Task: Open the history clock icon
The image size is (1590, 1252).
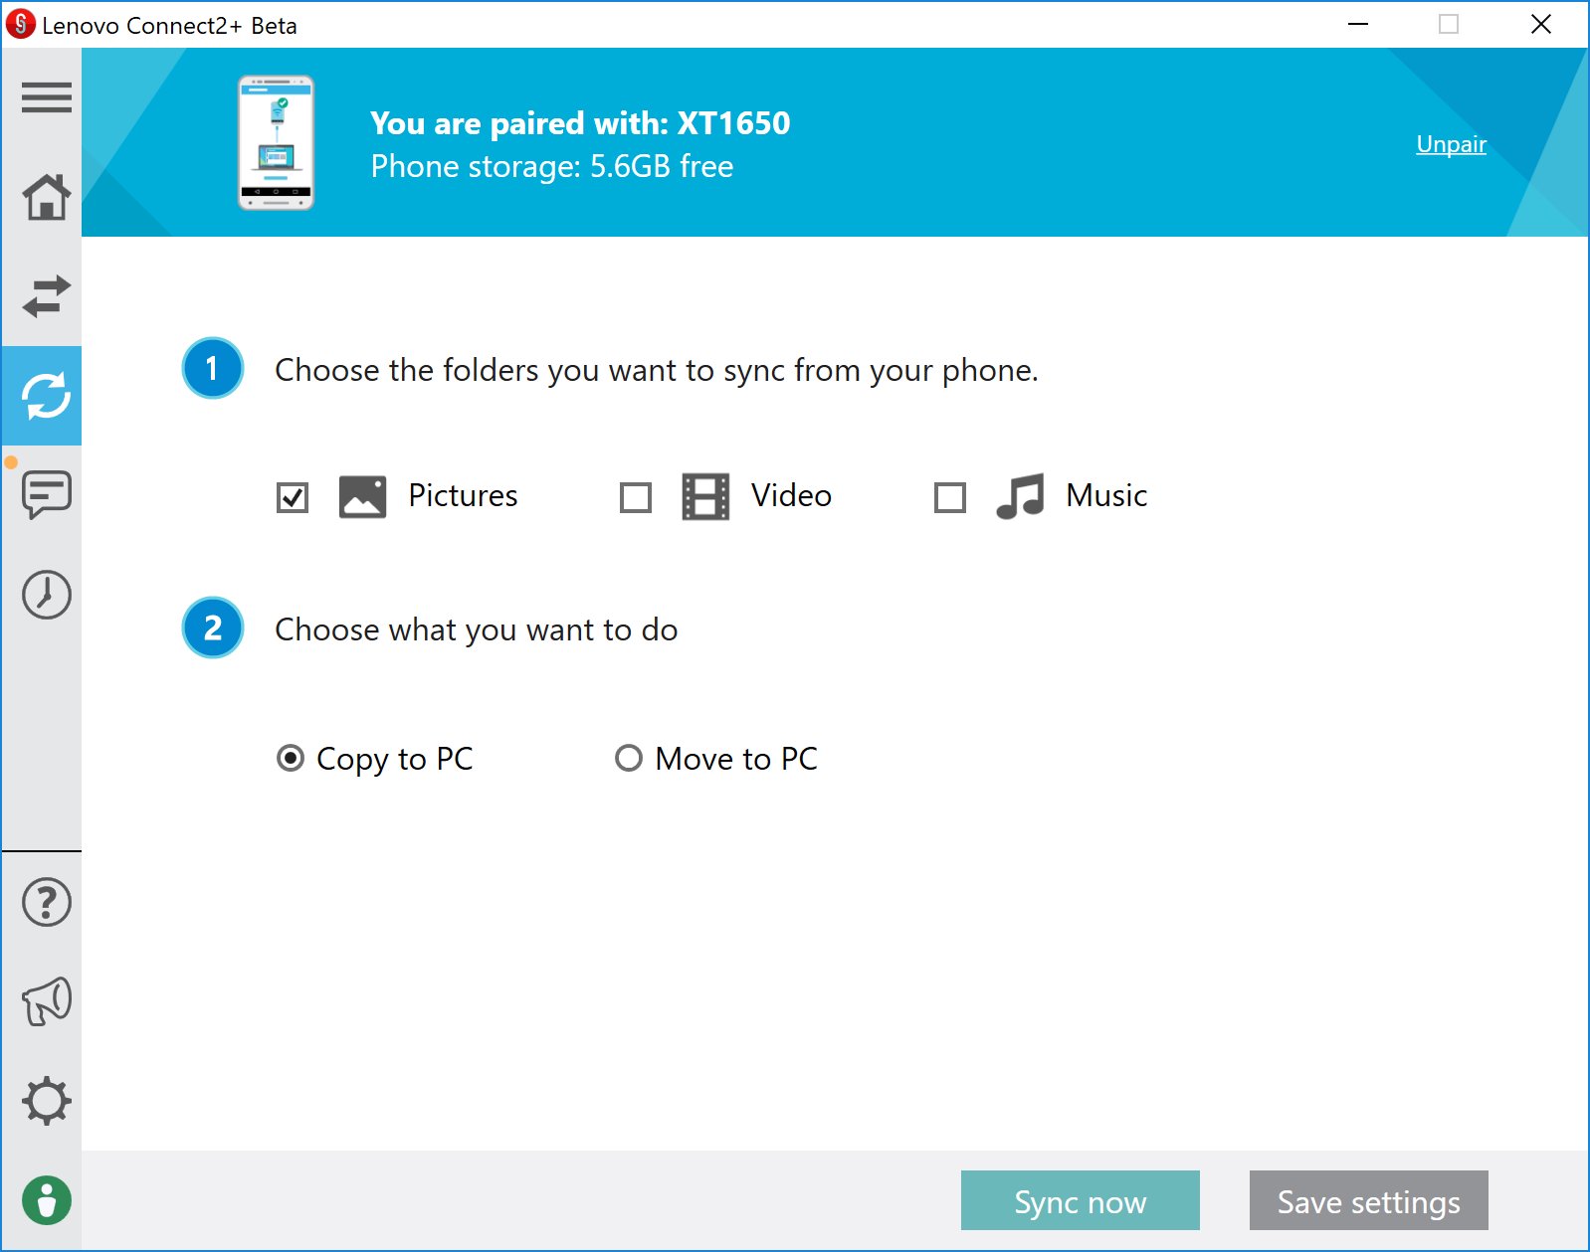Action: [47, 595]
